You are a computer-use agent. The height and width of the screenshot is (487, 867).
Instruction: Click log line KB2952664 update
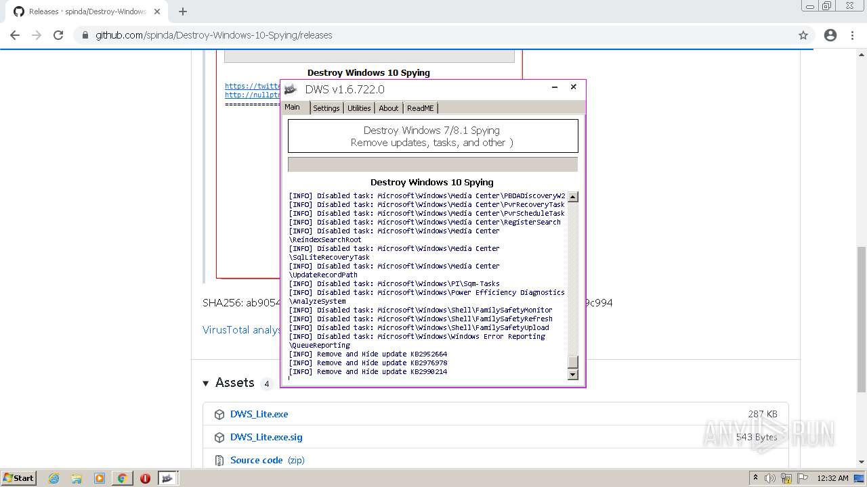(x=368, y=354)
